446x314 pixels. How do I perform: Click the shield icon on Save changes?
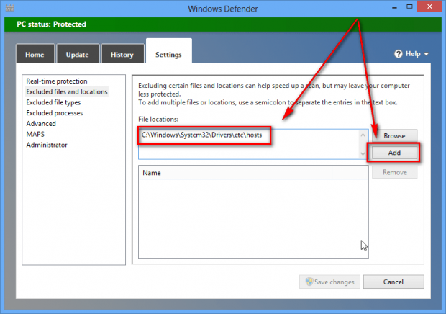309,282
